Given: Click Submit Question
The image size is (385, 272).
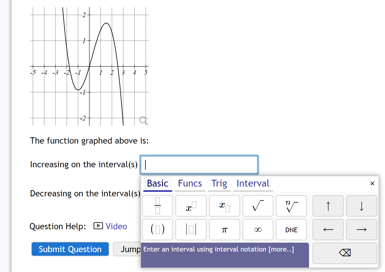Looking at the screenshot, I should (x=70, y=249).
